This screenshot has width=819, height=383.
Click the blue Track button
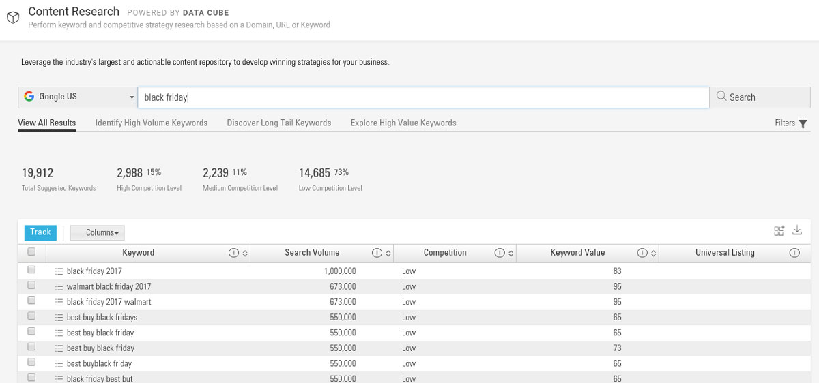click(40, 232)
